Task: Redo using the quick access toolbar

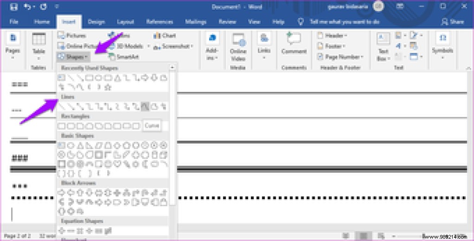Action: 44,6
